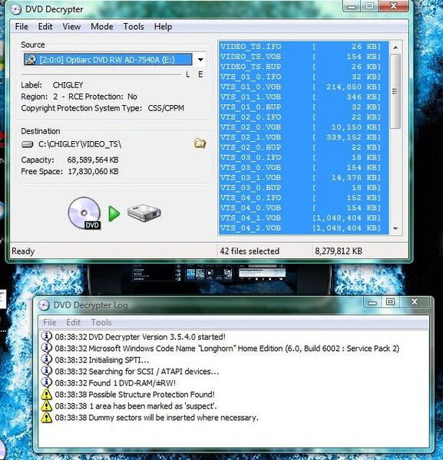Click info icon for Searching SCSI / ATAPI entry
The height and width of the screenshot is (460, 443).
pyautogui.click(x=46, y=371)
